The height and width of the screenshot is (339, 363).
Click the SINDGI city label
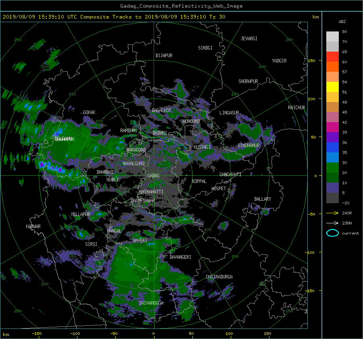click(205, 48)
